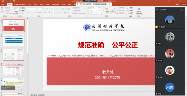Screen dimensions: 187x96
Task: Click 登录 to sign in
Action: point(178,5)
